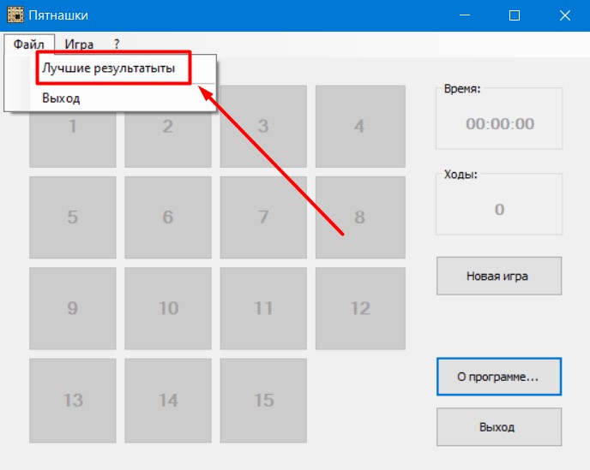Click the О программе... button
This screenshot has width=590, height=470.
(499, 377)
